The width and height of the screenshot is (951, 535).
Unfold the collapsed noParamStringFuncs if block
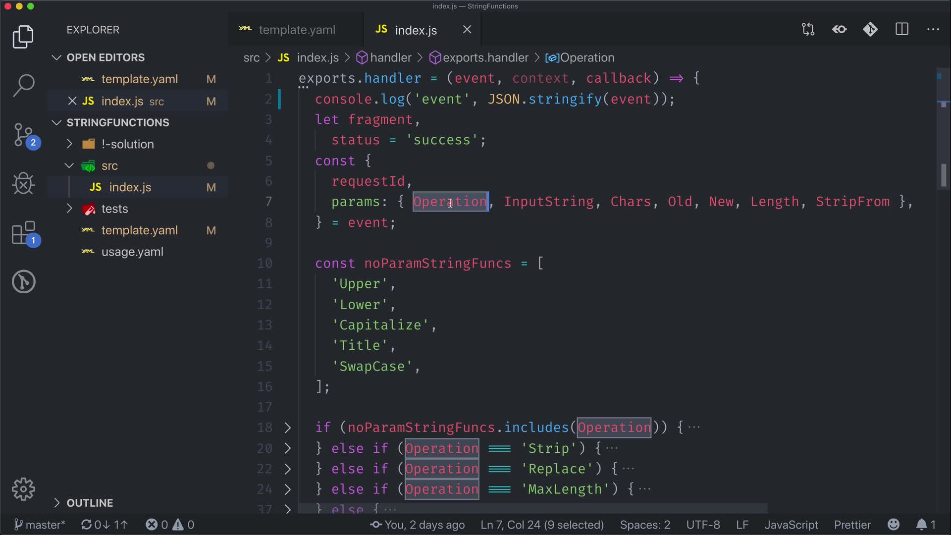(288, 428)
